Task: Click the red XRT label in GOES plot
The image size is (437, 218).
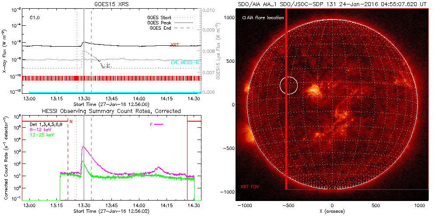Action: 175,45
